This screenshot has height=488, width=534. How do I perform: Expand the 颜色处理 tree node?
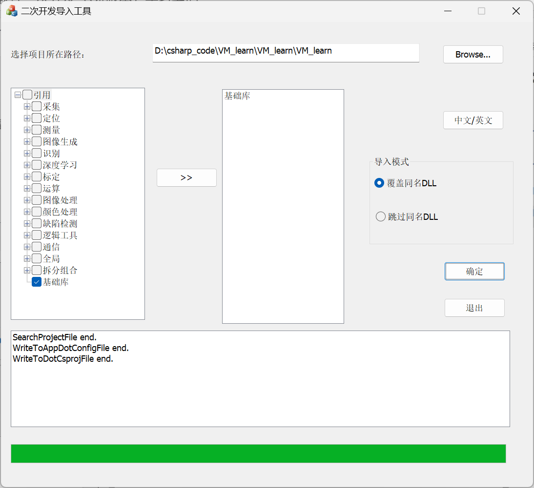[27, 212]
